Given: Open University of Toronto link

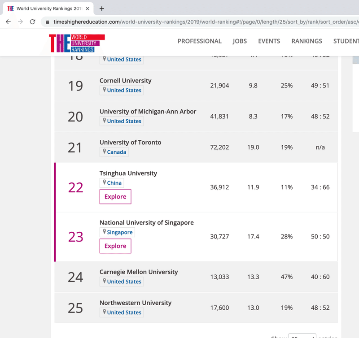Looking at the screenshot, I should (130, 142).
